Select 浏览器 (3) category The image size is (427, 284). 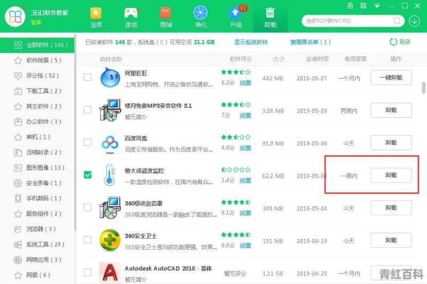pyautogui.click(x=37, y=229)
